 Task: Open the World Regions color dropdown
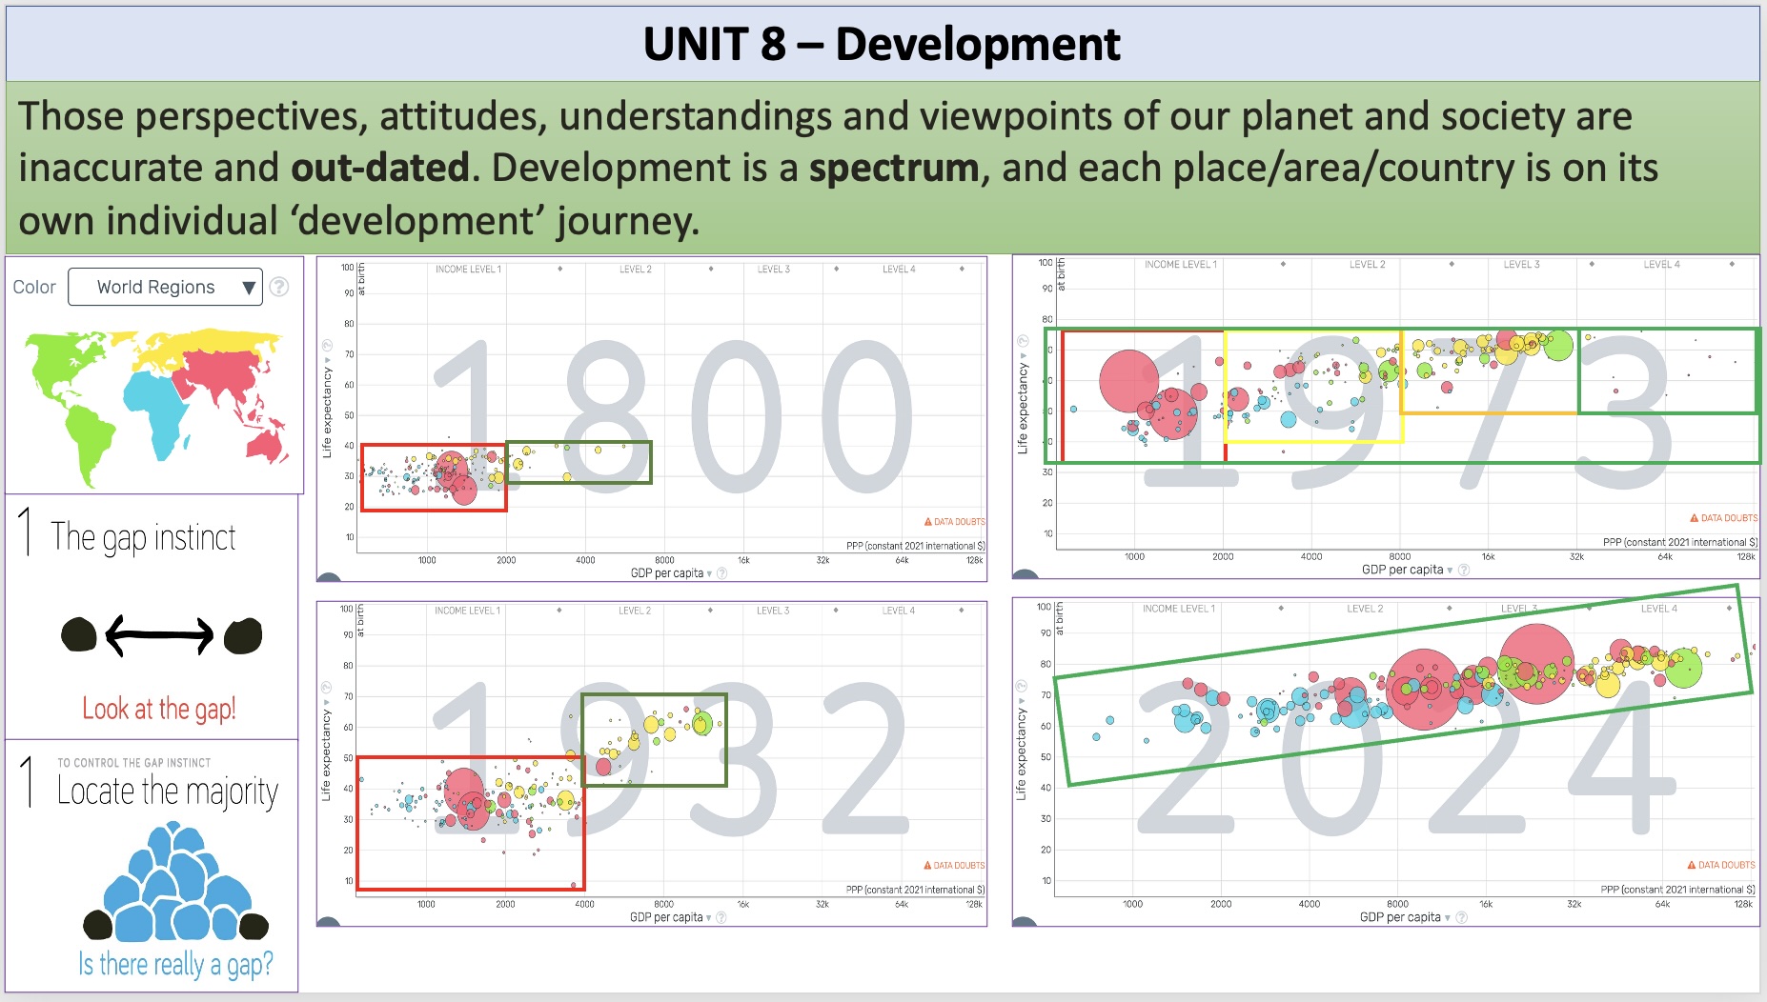pyautogui.click(x=166, y=287)
